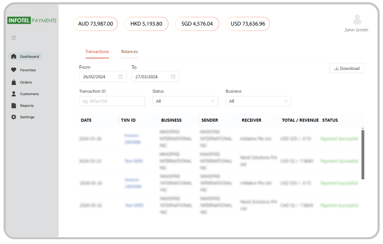383x244 pixels.
Task: Click the hamburger menu icon in sidebar
Action: (14, 38)
